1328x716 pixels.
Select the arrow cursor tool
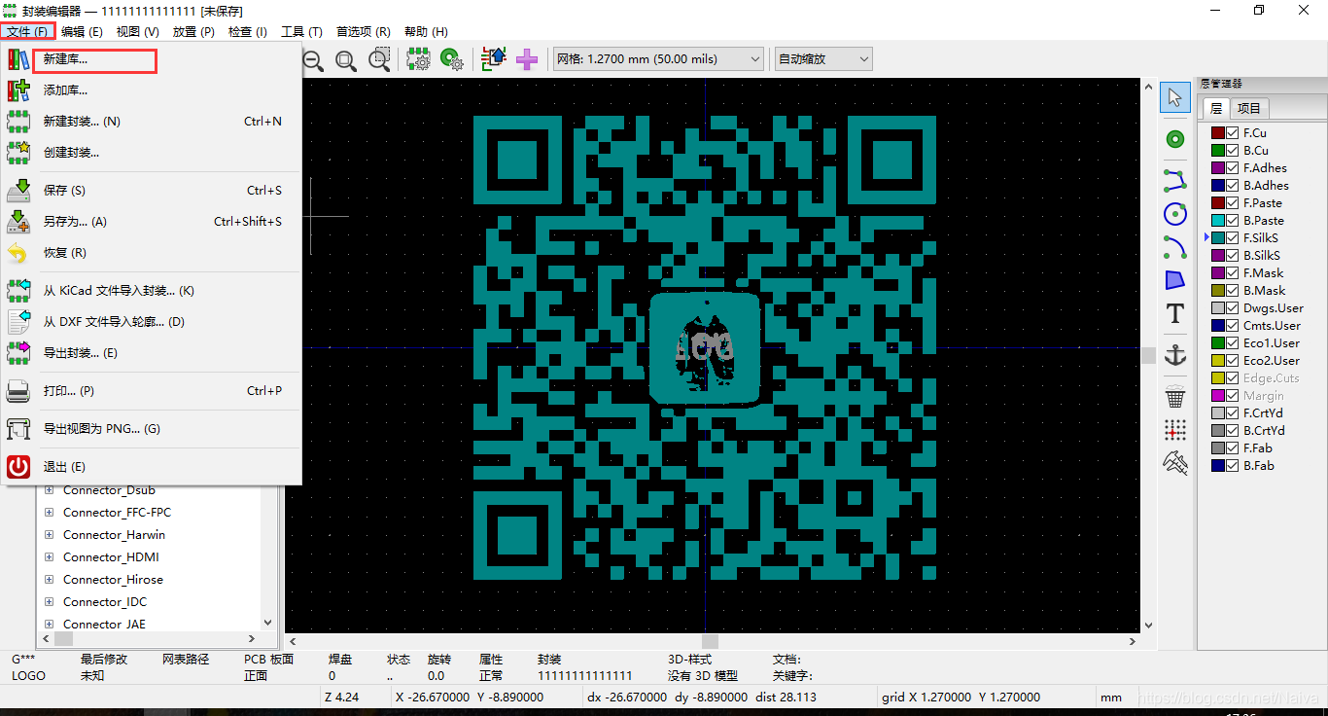1175,96
